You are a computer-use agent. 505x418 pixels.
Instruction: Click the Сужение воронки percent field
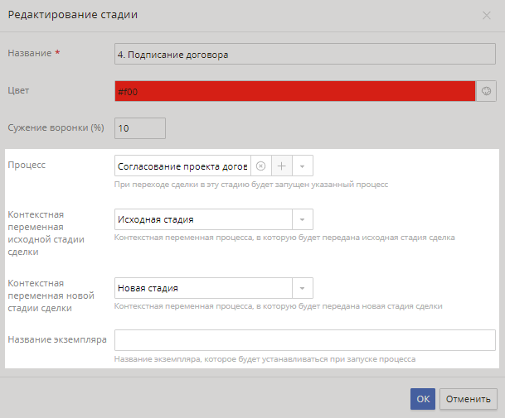tap(140, 128)
